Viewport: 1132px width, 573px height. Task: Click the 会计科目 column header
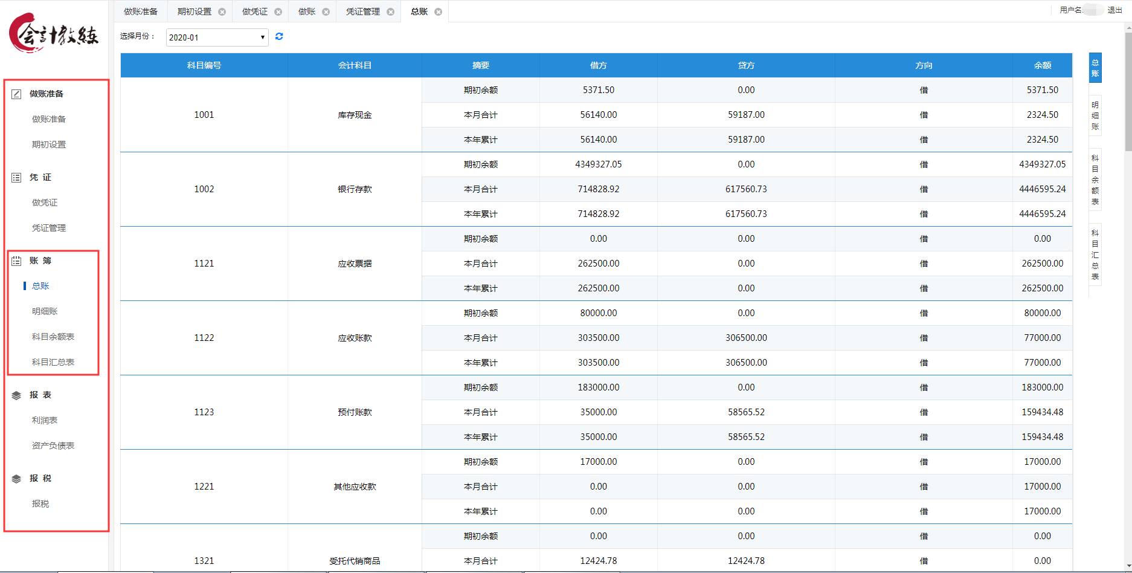tap(355, 65)
